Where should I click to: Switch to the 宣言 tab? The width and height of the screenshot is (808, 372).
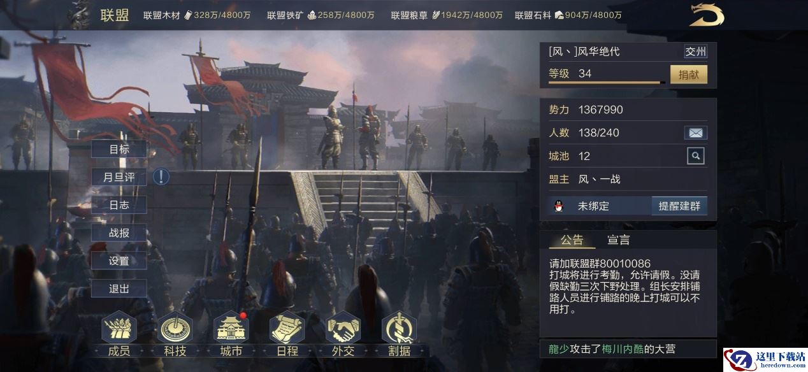tap(619, 240)
